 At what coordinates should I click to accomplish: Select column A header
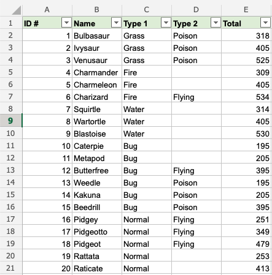[47, 9]
